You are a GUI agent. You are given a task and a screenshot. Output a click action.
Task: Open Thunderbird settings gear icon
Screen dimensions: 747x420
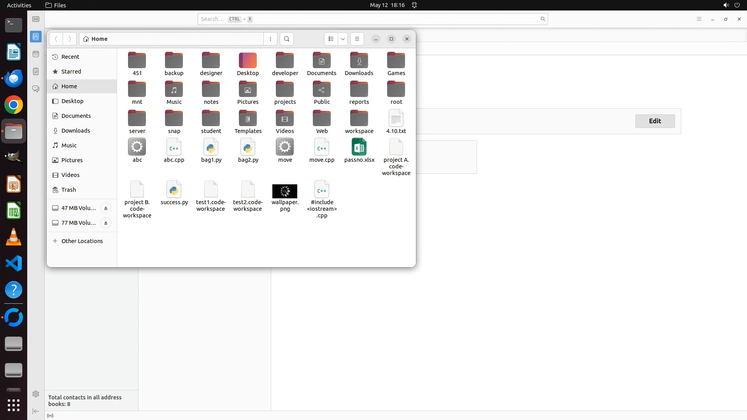[x=36, y=394]
